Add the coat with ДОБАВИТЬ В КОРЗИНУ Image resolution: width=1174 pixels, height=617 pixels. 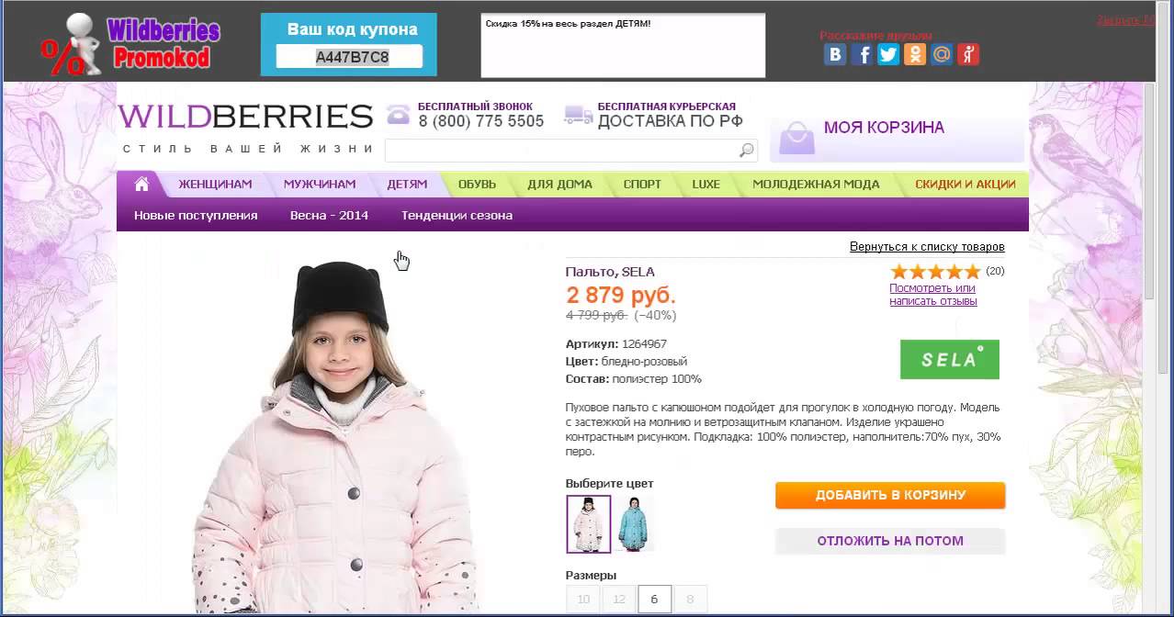click(x=890, y=495)
